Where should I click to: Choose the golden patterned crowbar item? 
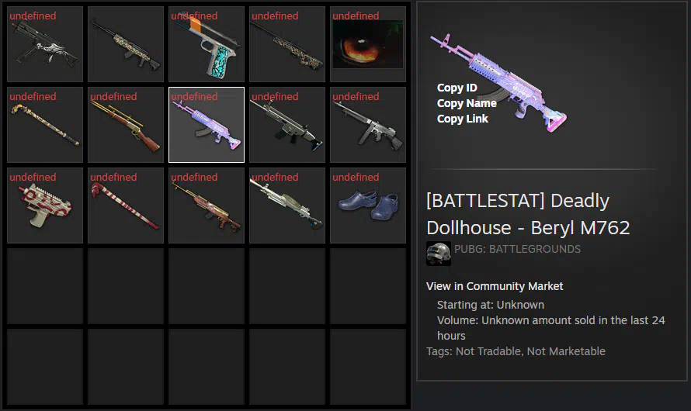(x=45, y=125)
